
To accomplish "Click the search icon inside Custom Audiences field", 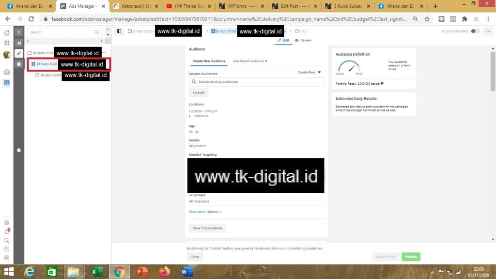I will [193, 82].
